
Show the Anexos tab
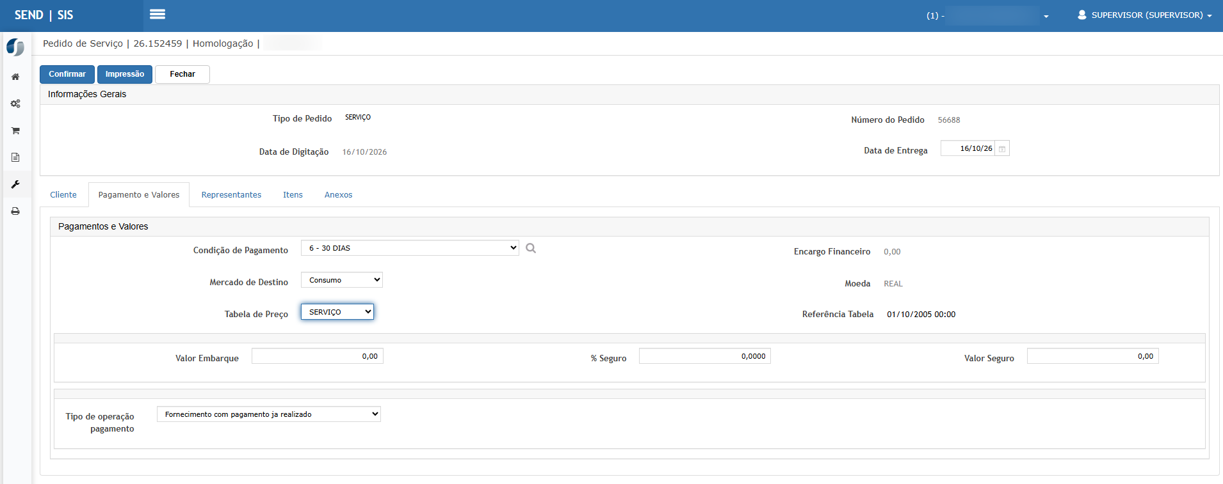pyautogui.click(x=338, y=195)
